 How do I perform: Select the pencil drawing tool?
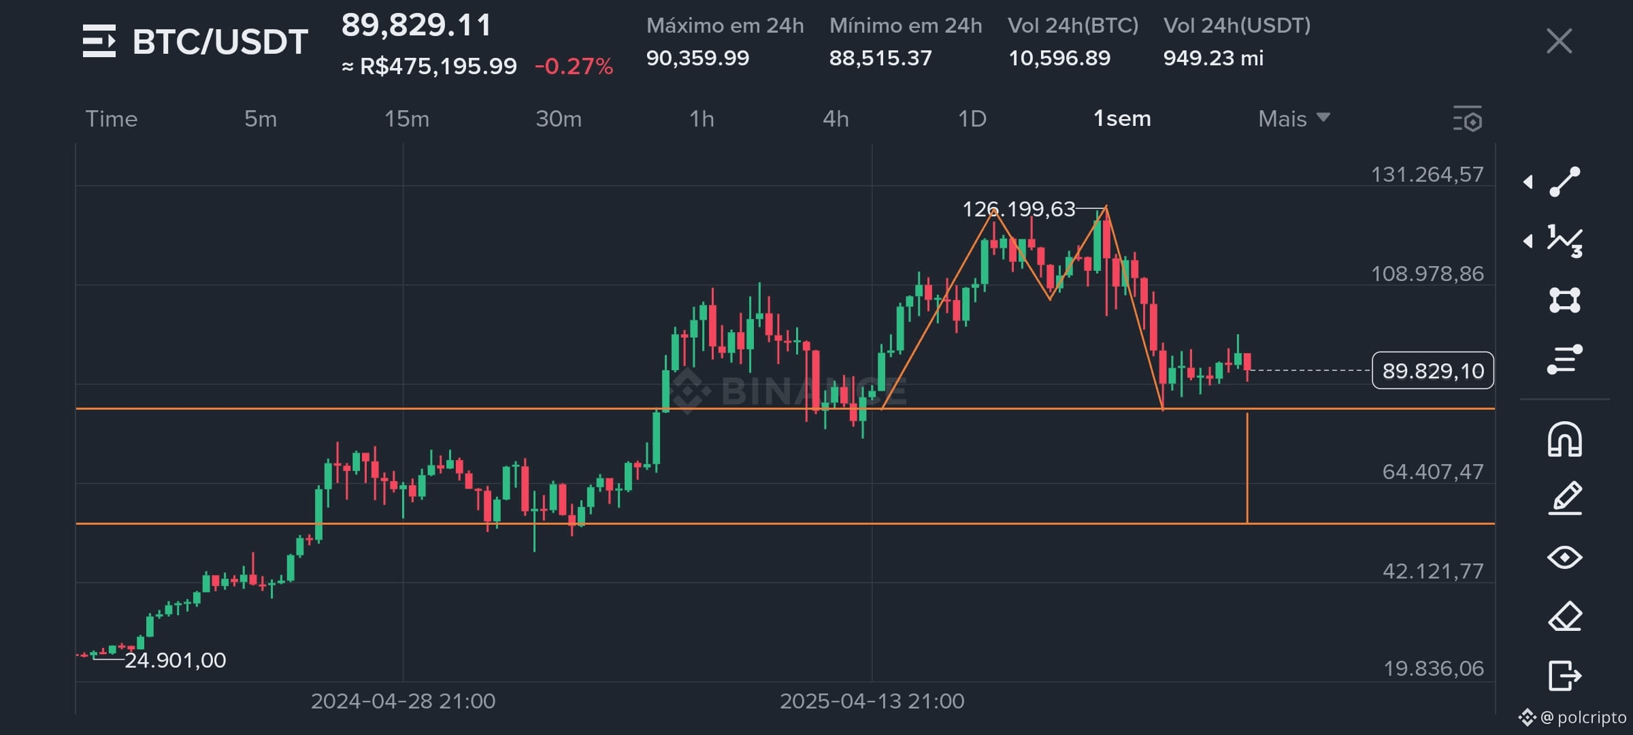click(x=1564, y=498)
